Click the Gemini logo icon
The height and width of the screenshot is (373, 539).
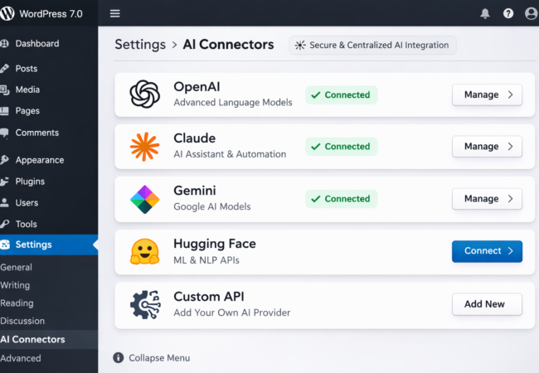point(144,199)
